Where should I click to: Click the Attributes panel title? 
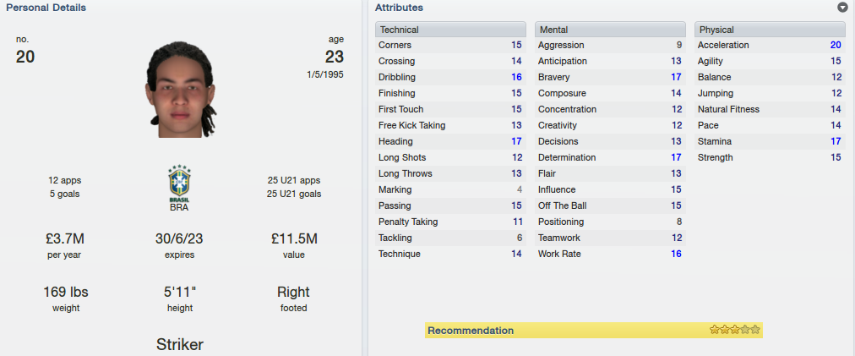point(399,8)
